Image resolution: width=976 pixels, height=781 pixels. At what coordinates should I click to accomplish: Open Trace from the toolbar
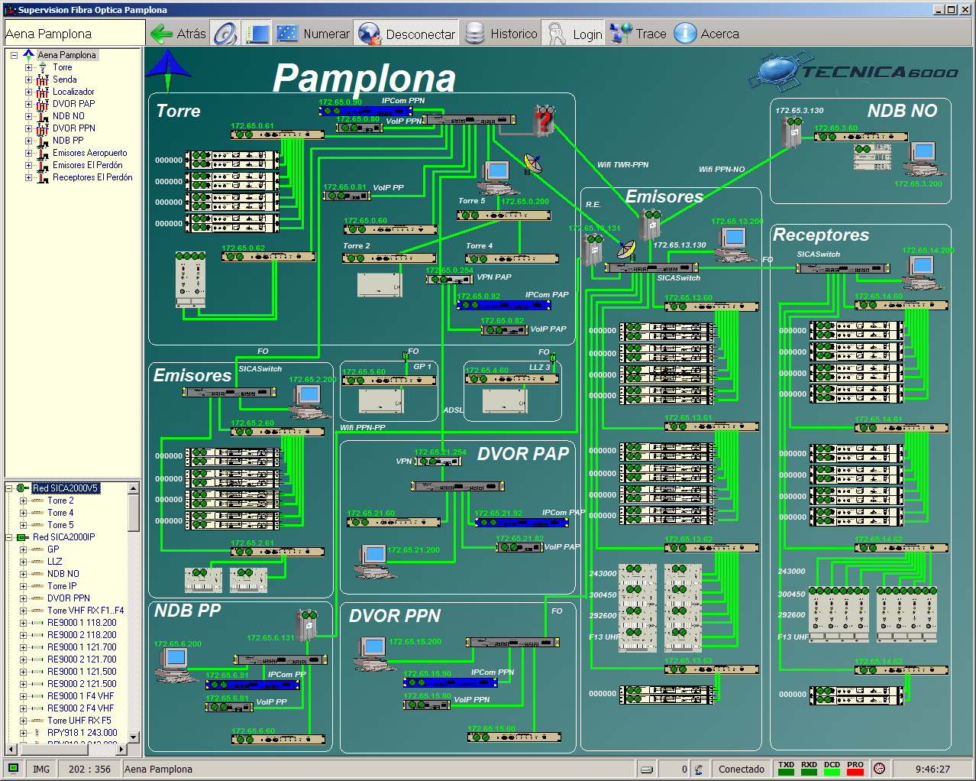point(638,34)
